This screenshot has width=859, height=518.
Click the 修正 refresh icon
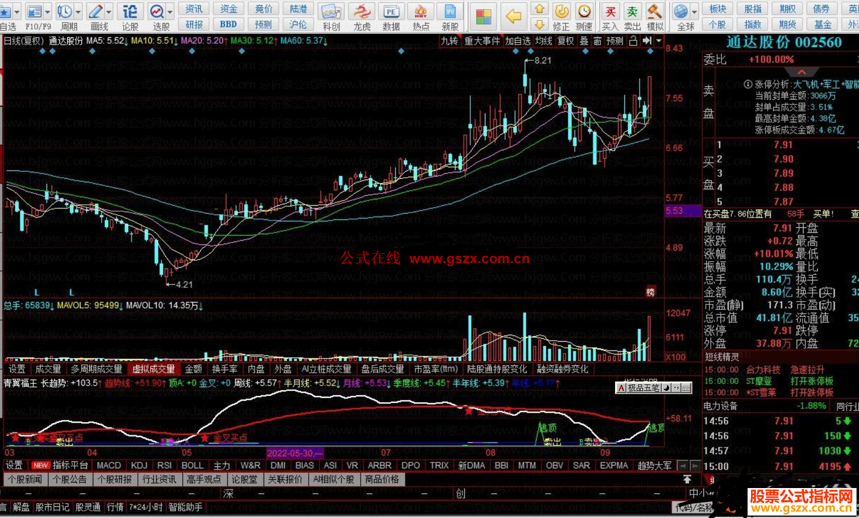(562, 11)
